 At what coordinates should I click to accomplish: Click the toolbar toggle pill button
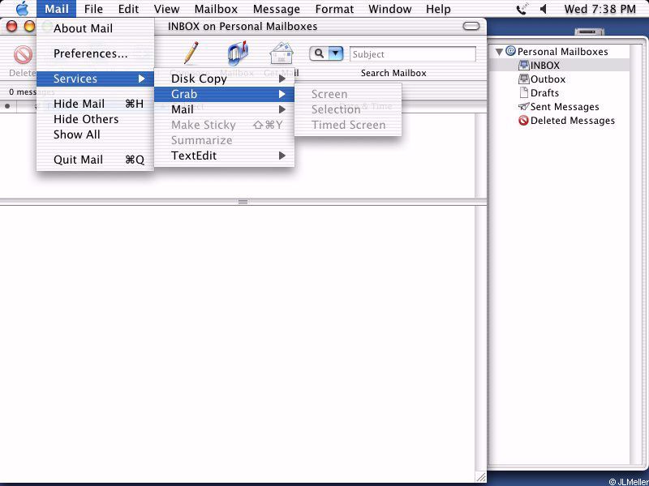[x=471, y=27]
